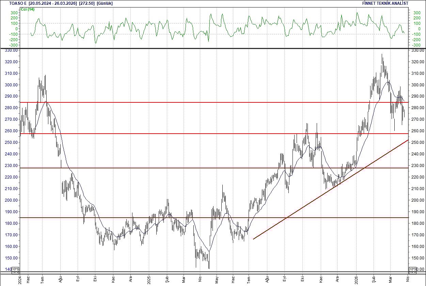Select the red resistance line near 285
The height and width of the screenshot is (286, 426).
[204, 102]
